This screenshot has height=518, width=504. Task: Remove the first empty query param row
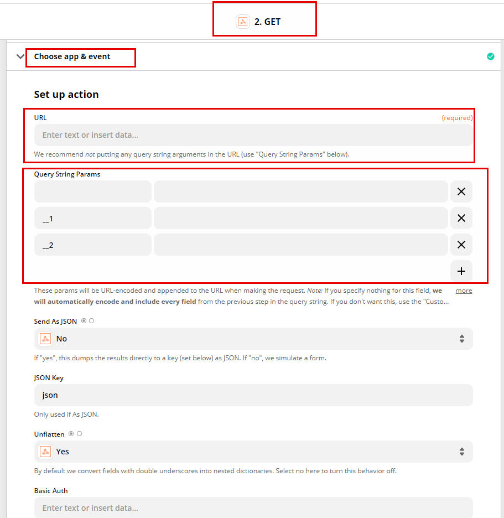[461, 192]
